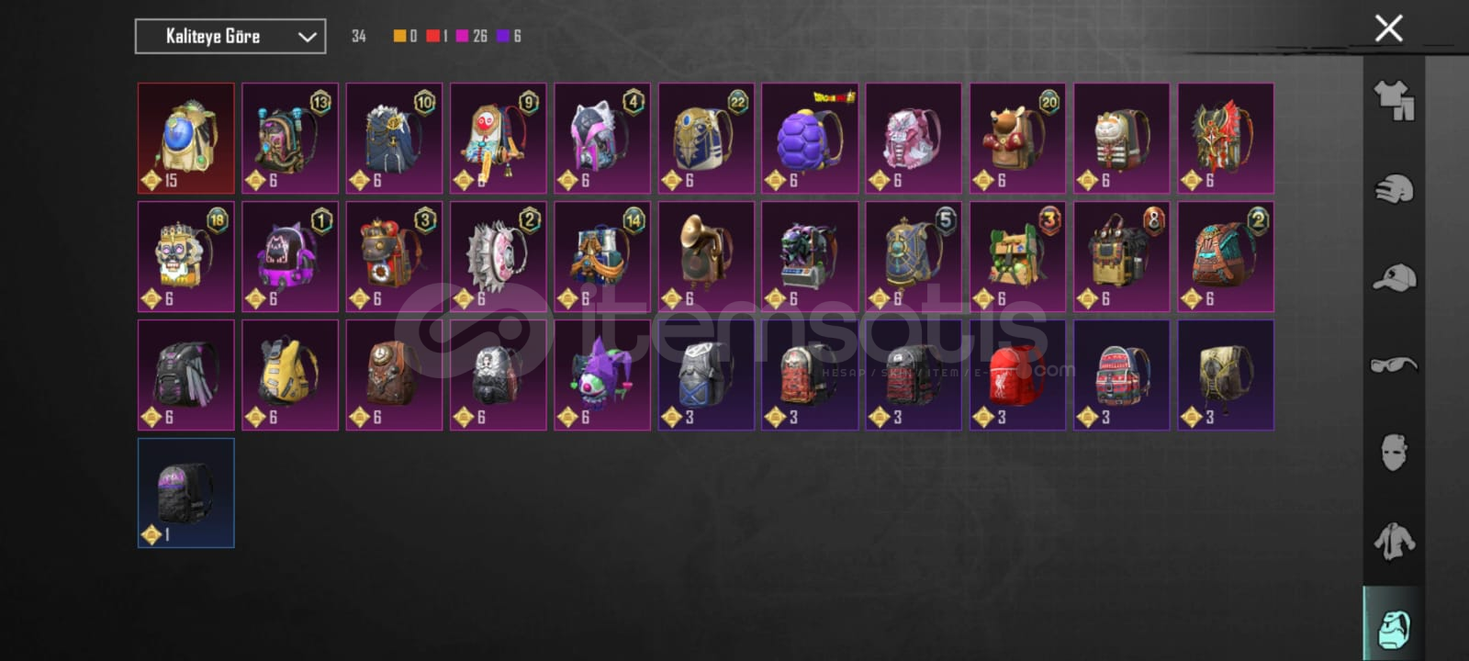Click the dropdown chevron arrow
The width and height of the screenshot is (1469, 661).
click(307, 37)
